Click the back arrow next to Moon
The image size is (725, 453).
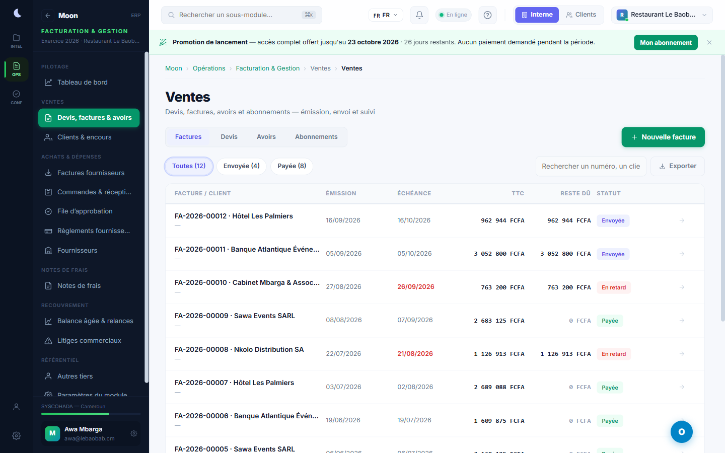(47, 16)
